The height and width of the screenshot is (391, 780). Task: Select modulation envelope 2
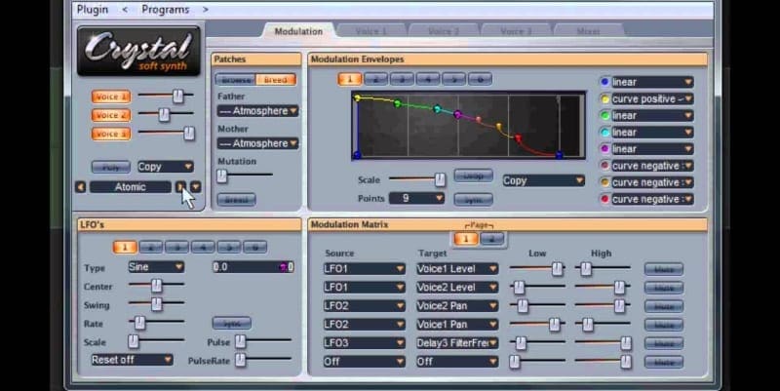point(375,79)
